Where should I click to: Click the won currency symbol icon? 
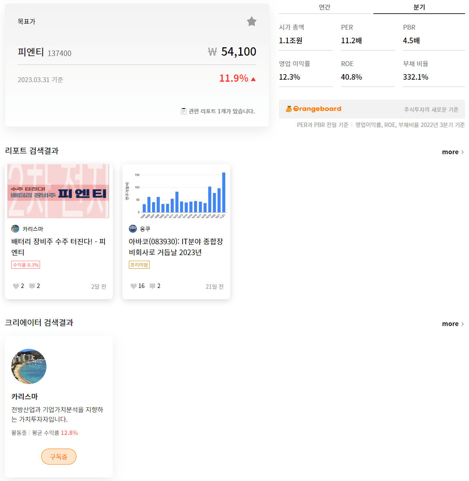point(212,52)
